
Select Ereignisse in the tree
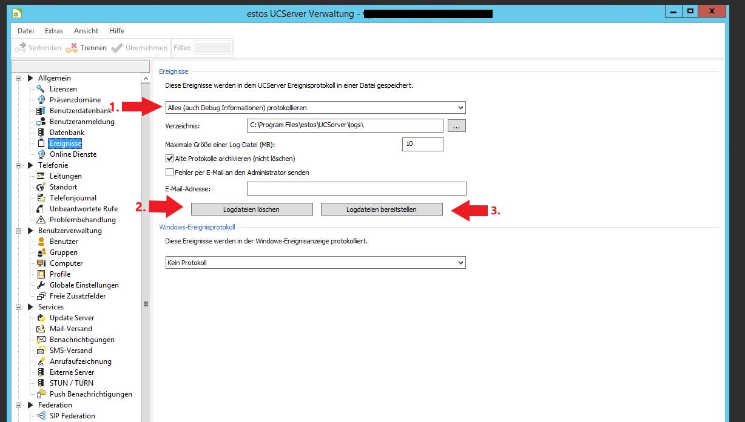tap(66, 143)
